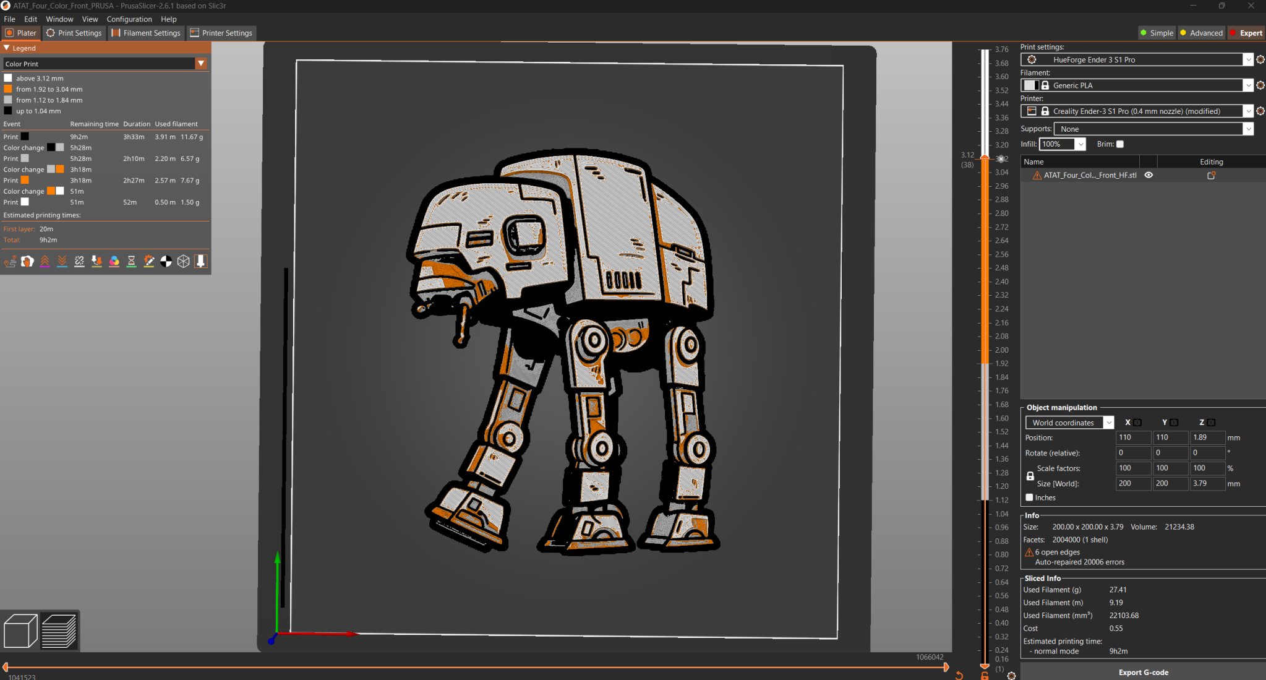Switch to Simple mode
Viewport: 1266px width, 680px height.
(x=1157, y=33)
